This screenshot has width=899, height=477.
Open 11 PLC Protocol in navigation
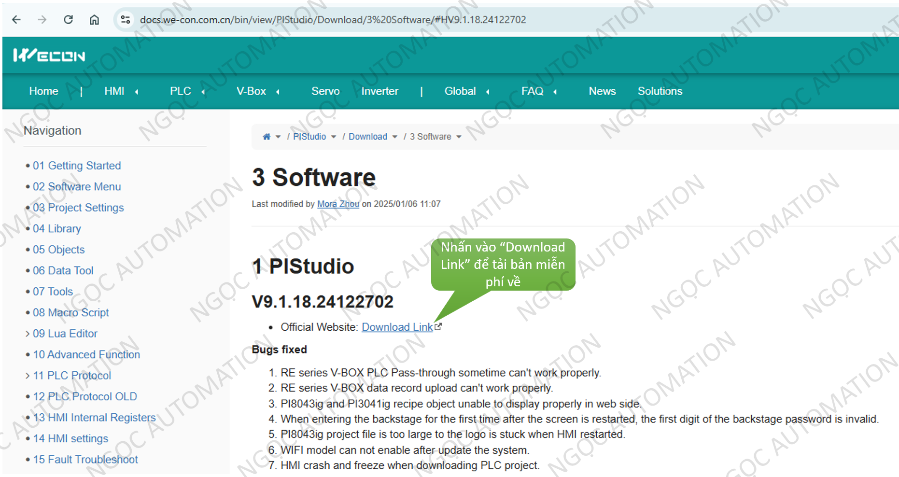(x=72, y=376)
